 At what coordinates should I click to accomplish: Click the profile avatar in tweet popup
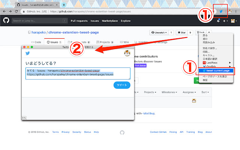click(127, 53)
